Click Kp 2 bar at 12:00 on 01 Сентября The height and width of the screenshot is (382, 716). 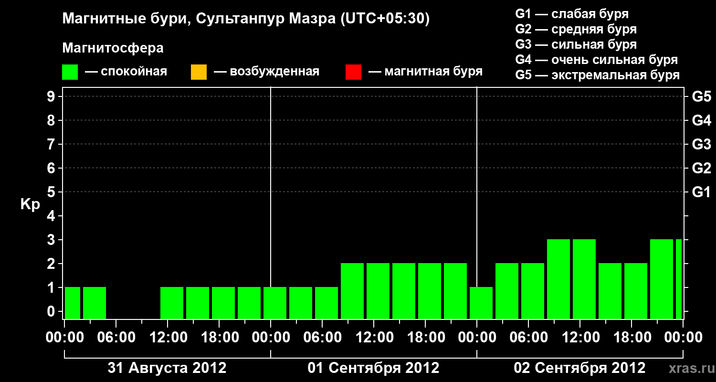378,291
